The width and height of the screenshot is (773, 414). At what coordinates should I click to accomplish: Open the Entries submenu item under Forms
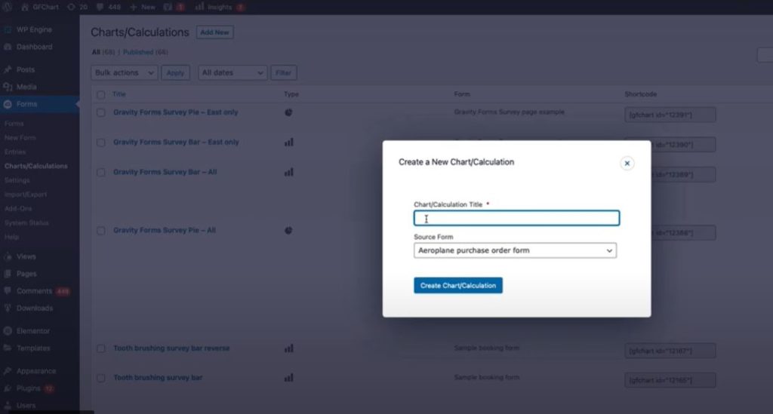(15, 152)
